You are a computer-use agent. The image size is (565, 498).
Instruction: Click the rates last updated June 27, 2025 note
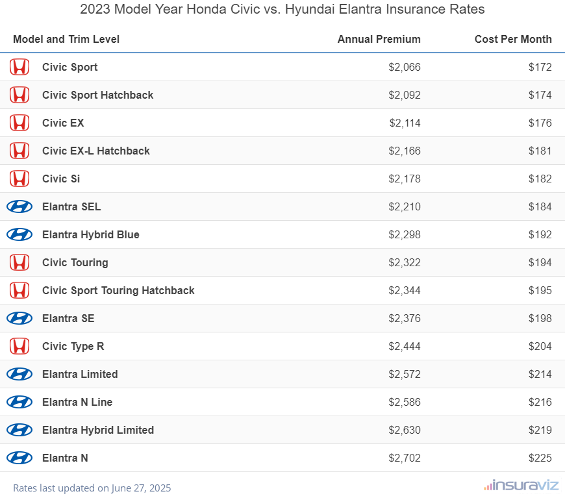coord(92,488)
